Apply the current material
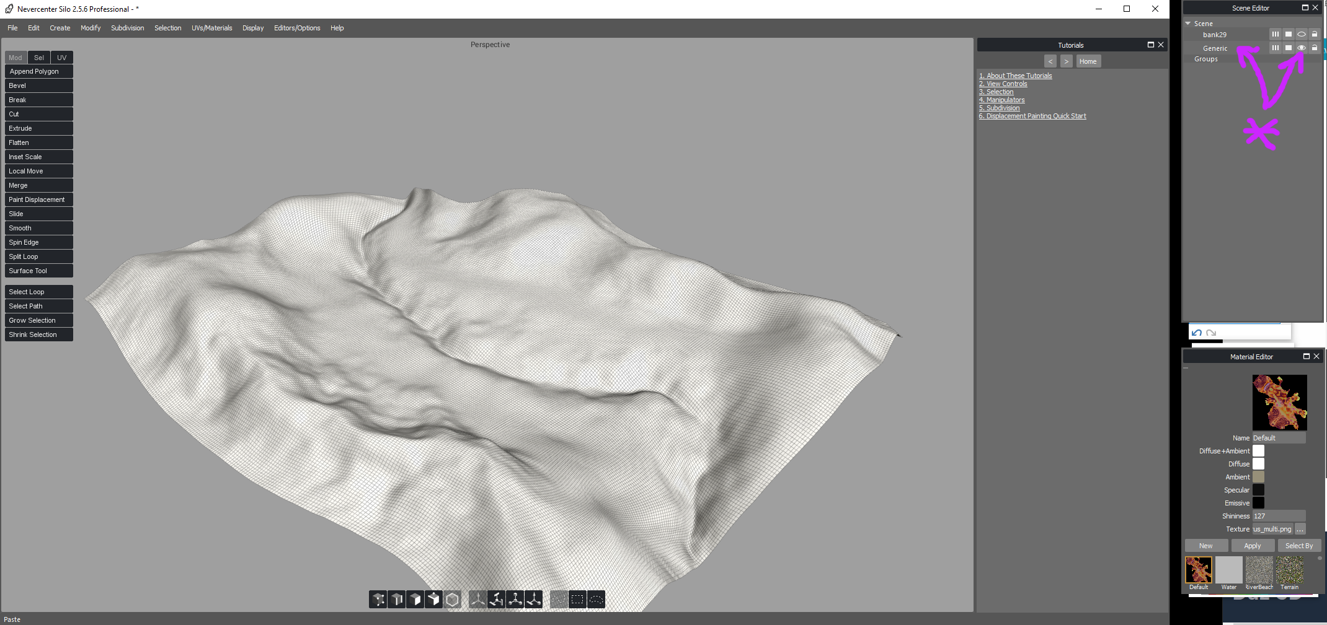Viewport: 1327px width, 625px height. coord(1253,546)
